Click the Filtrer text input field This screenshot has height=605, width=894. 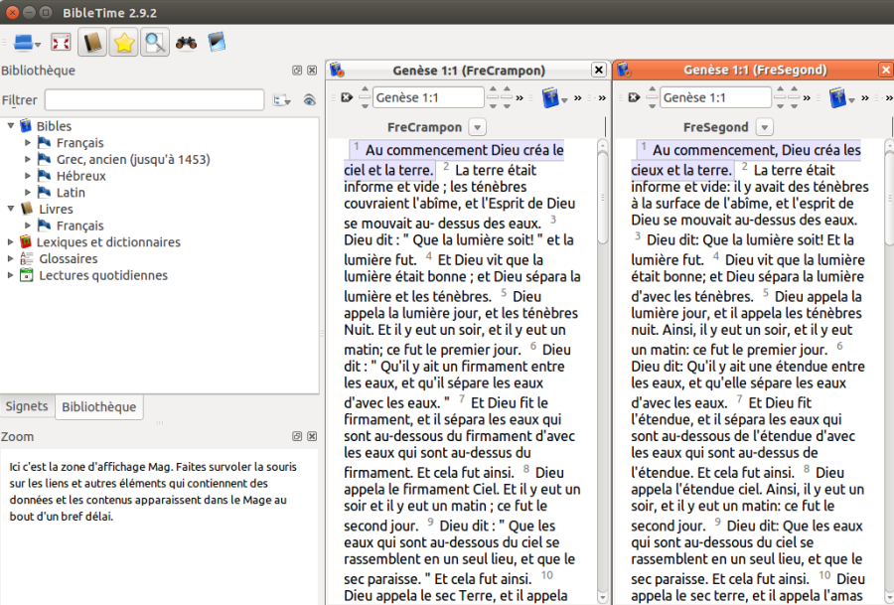tap(154, 99)
